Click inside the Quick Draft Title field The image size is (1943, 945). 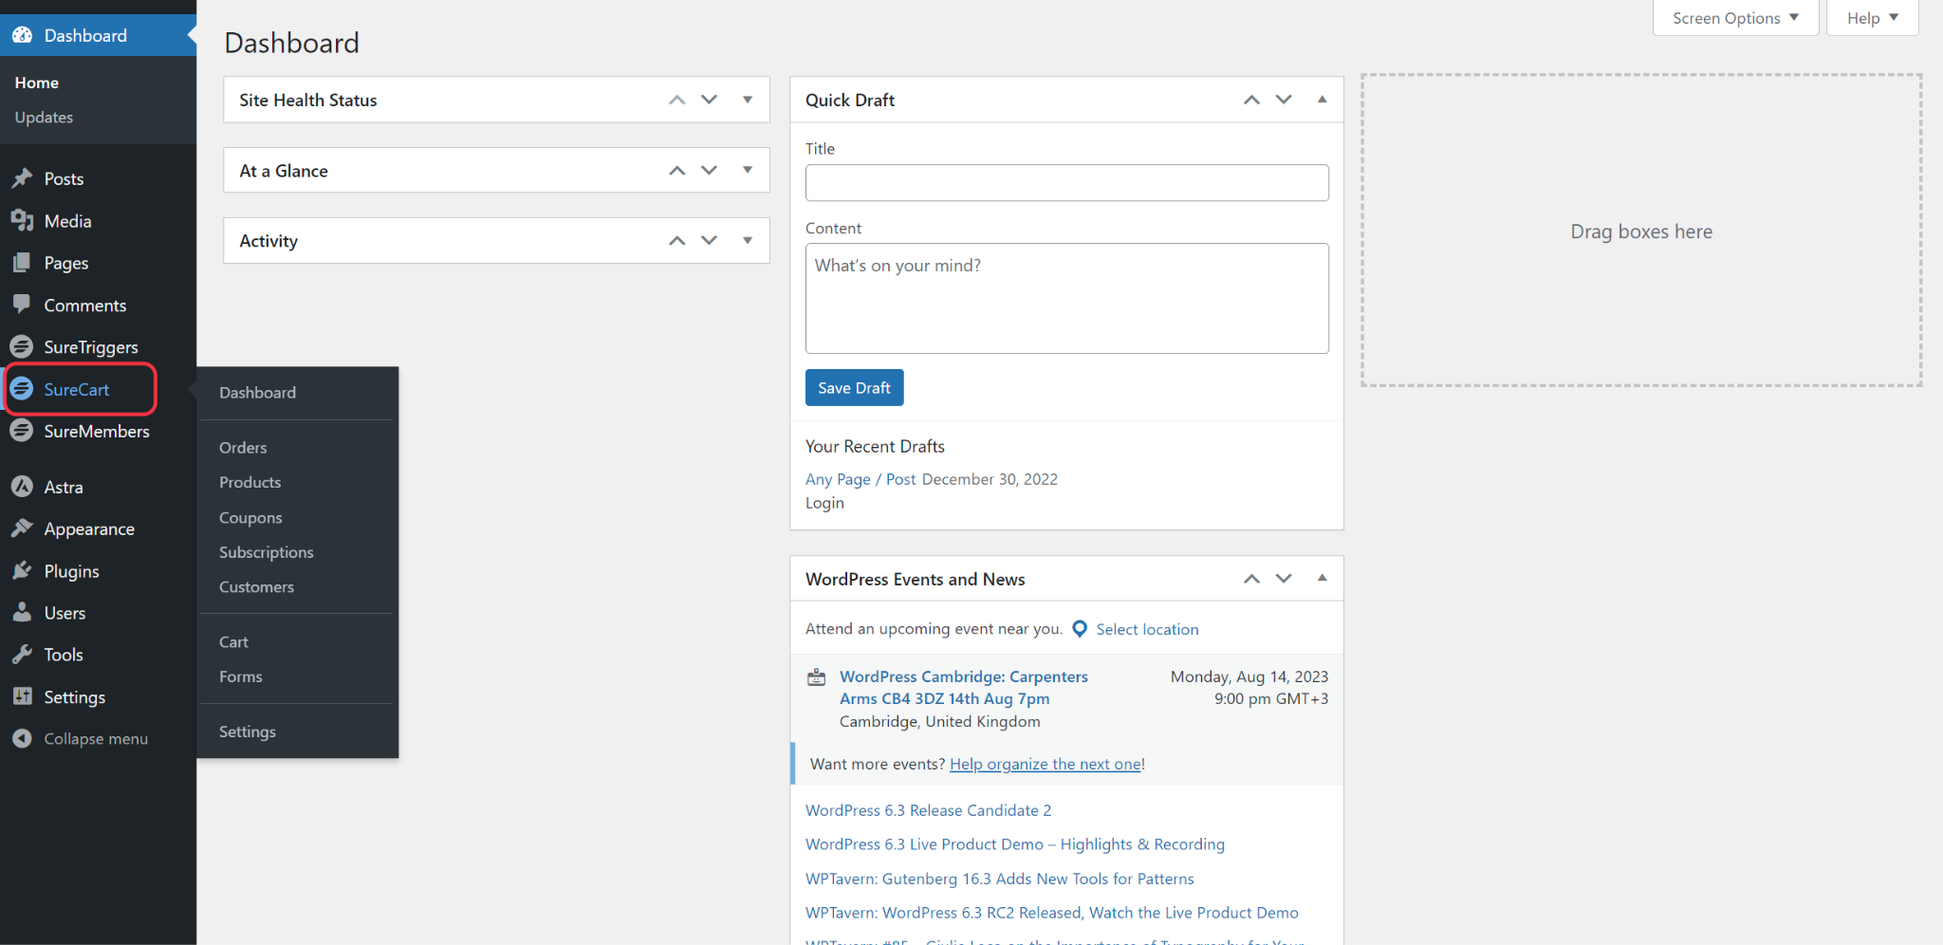click(x=1066, y=182)
